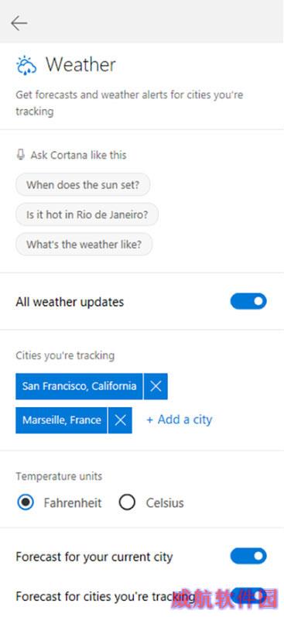Screen dimensions: 284x617
Task: Click Ask Cortana like this text
Action: pyautogui.click(x=79, y=155)
